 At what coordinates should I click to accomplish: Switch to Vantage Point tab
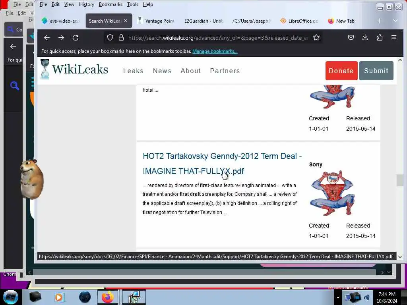(156, 21)
